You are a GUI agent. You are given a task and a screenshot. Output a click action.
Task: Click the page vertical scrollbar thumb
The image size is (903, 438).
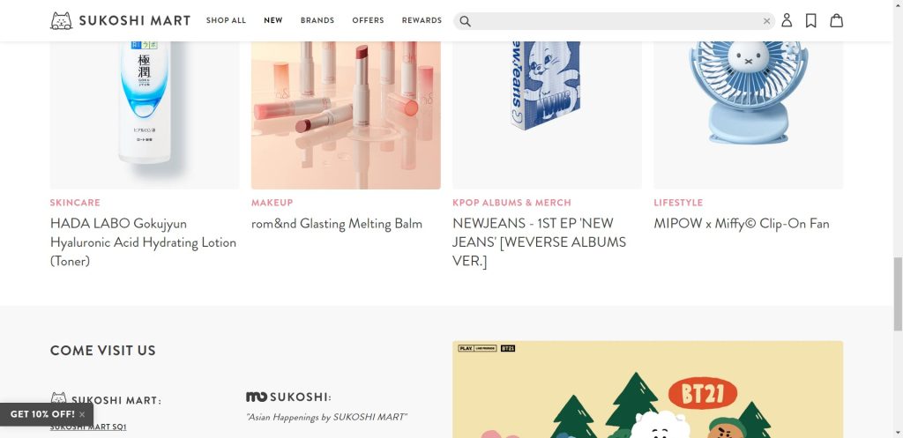point(898,294)
